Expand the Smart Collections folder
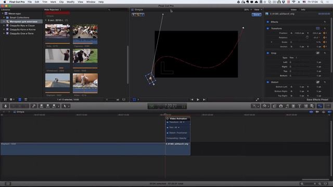333x187 pixels. 4,18
